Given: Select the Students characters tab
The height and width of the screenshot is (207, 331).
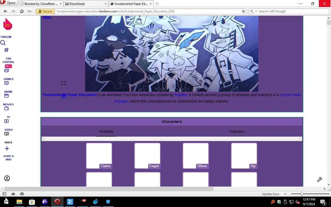Looking at the screenshot, I should tap(106, 131).
